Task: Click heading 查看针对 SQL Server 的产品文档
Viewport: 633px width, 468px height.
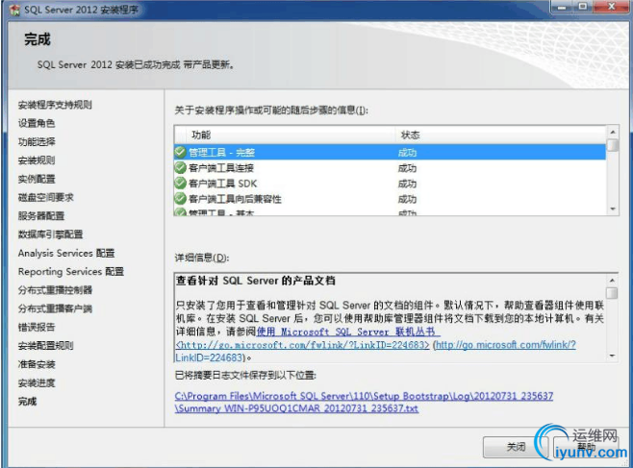Action: (256, 281)
